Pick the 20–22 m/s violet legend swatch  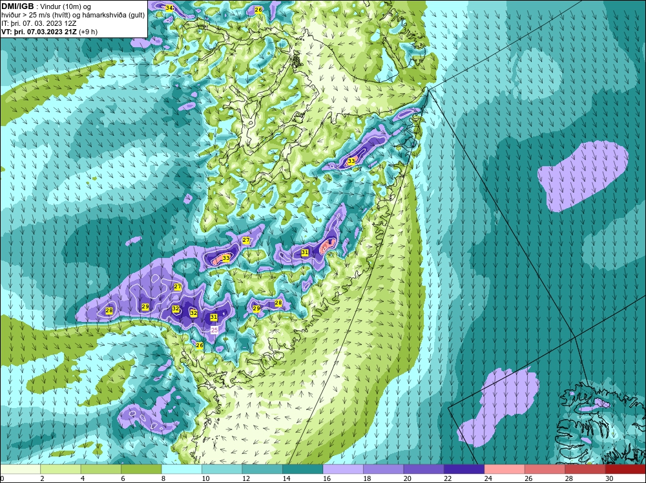pyautogui.click(x=424, y=469)
